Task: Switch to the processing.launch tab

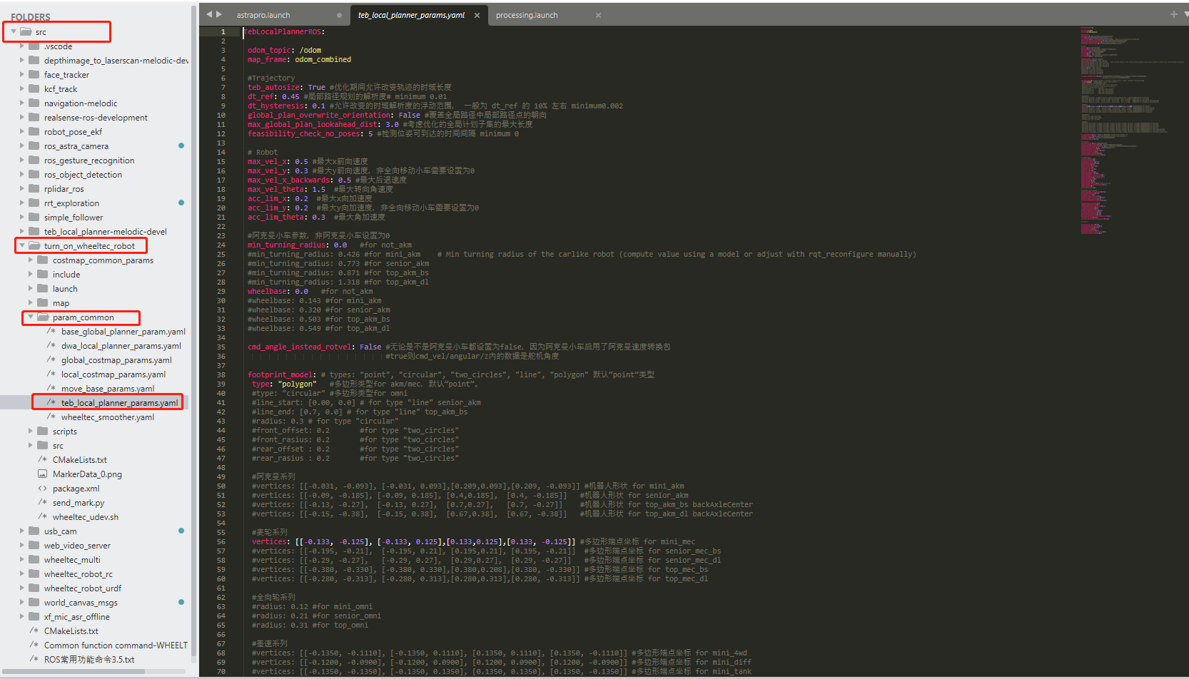Action: click(527, 15)
